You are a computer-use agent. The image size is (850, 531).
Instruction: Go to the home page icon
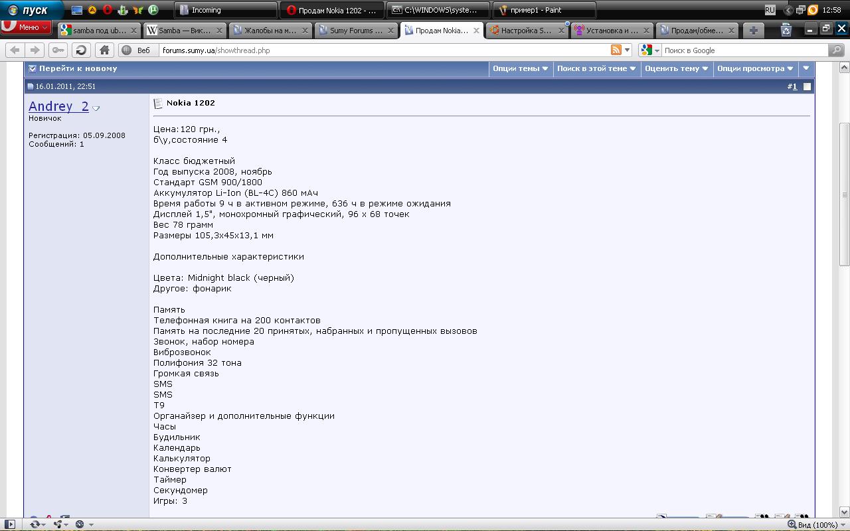104,50
